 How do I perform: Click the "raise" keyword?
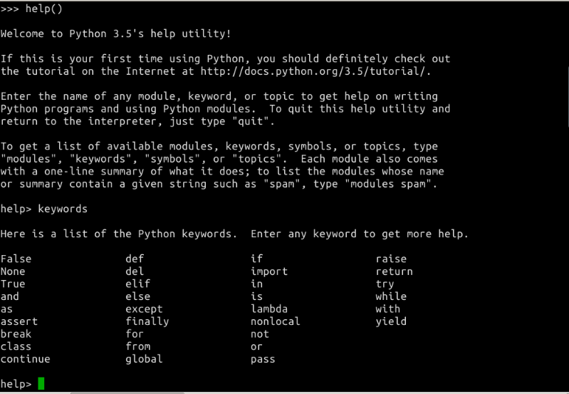(x=391, y=259)
